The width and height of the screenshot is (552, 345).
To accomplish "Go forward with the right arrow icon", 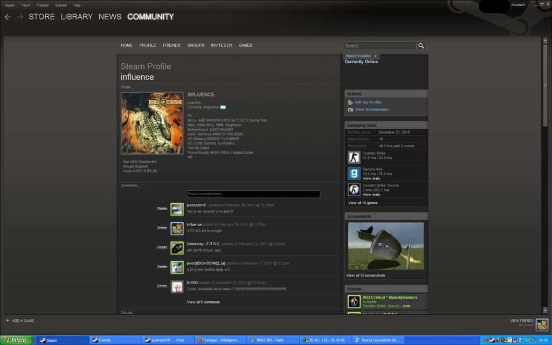I will (20, 17).
